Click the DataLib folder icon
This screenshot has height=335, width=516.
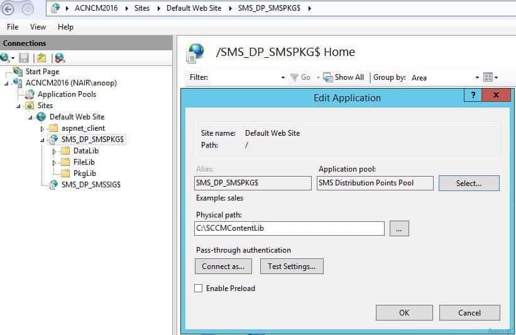65,151
